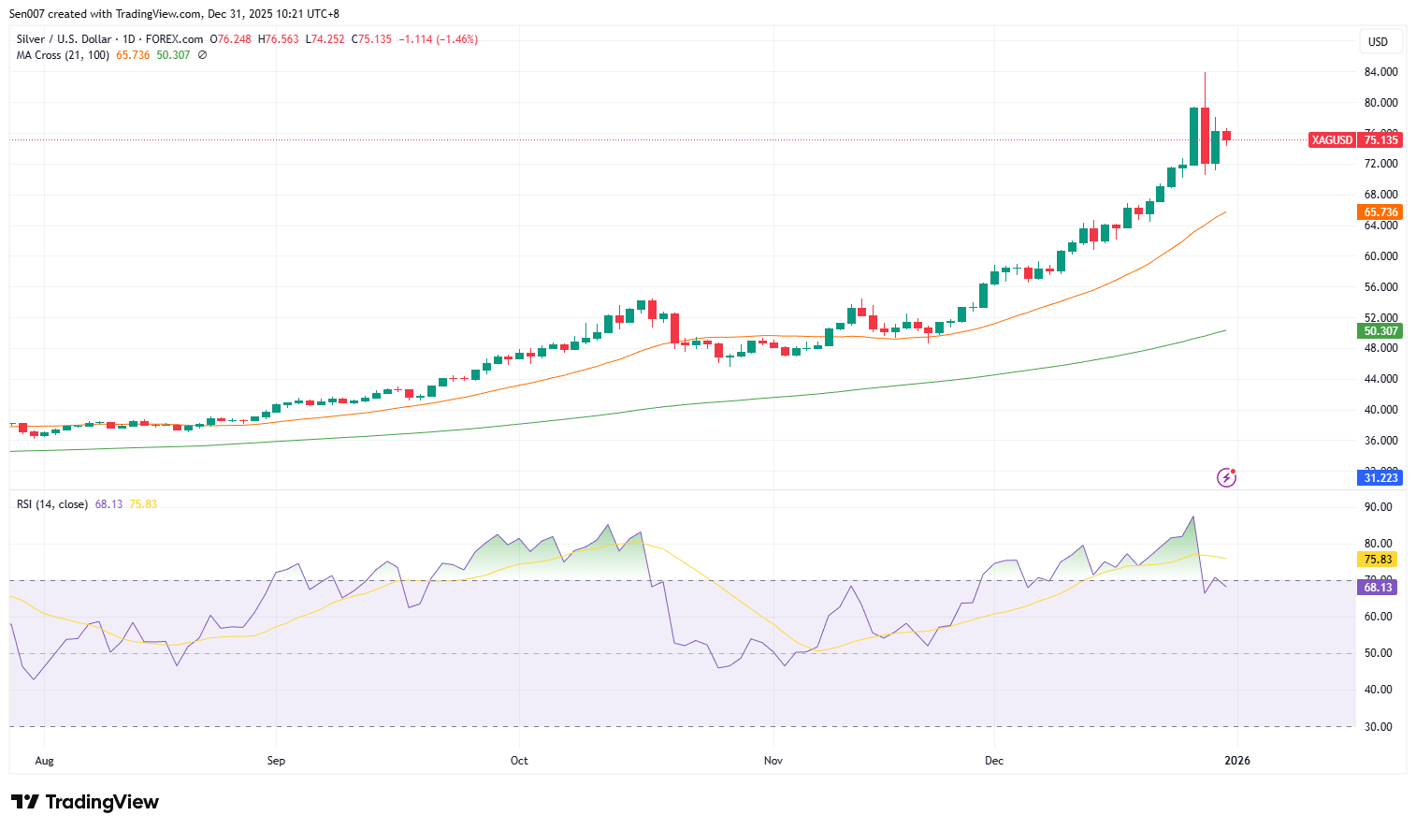The image size is (1416, 830).
Task: Open the 1D timeframe selector in the legend
Action: [128, 38]
